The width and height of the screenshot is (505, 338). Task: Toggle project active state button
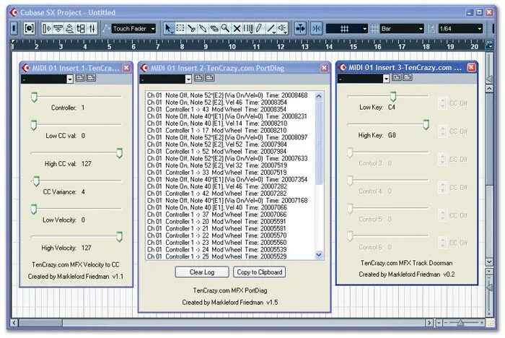click(14, 29)
